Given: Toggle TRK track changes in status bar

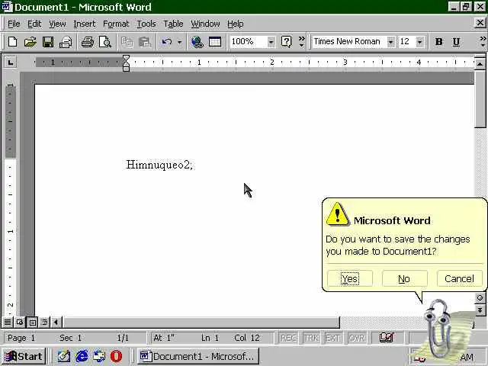Looking at the screenshot, I should pyautogui.click(x=311, y=338).
